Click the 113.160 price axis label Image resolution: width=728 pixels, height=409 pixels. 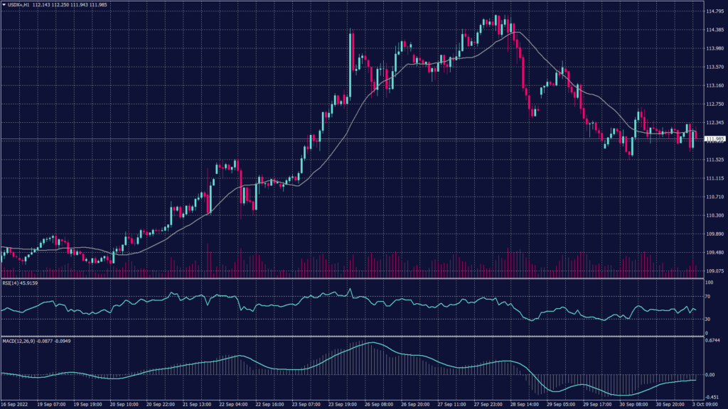pyautogui.click(x=714, y=86)
